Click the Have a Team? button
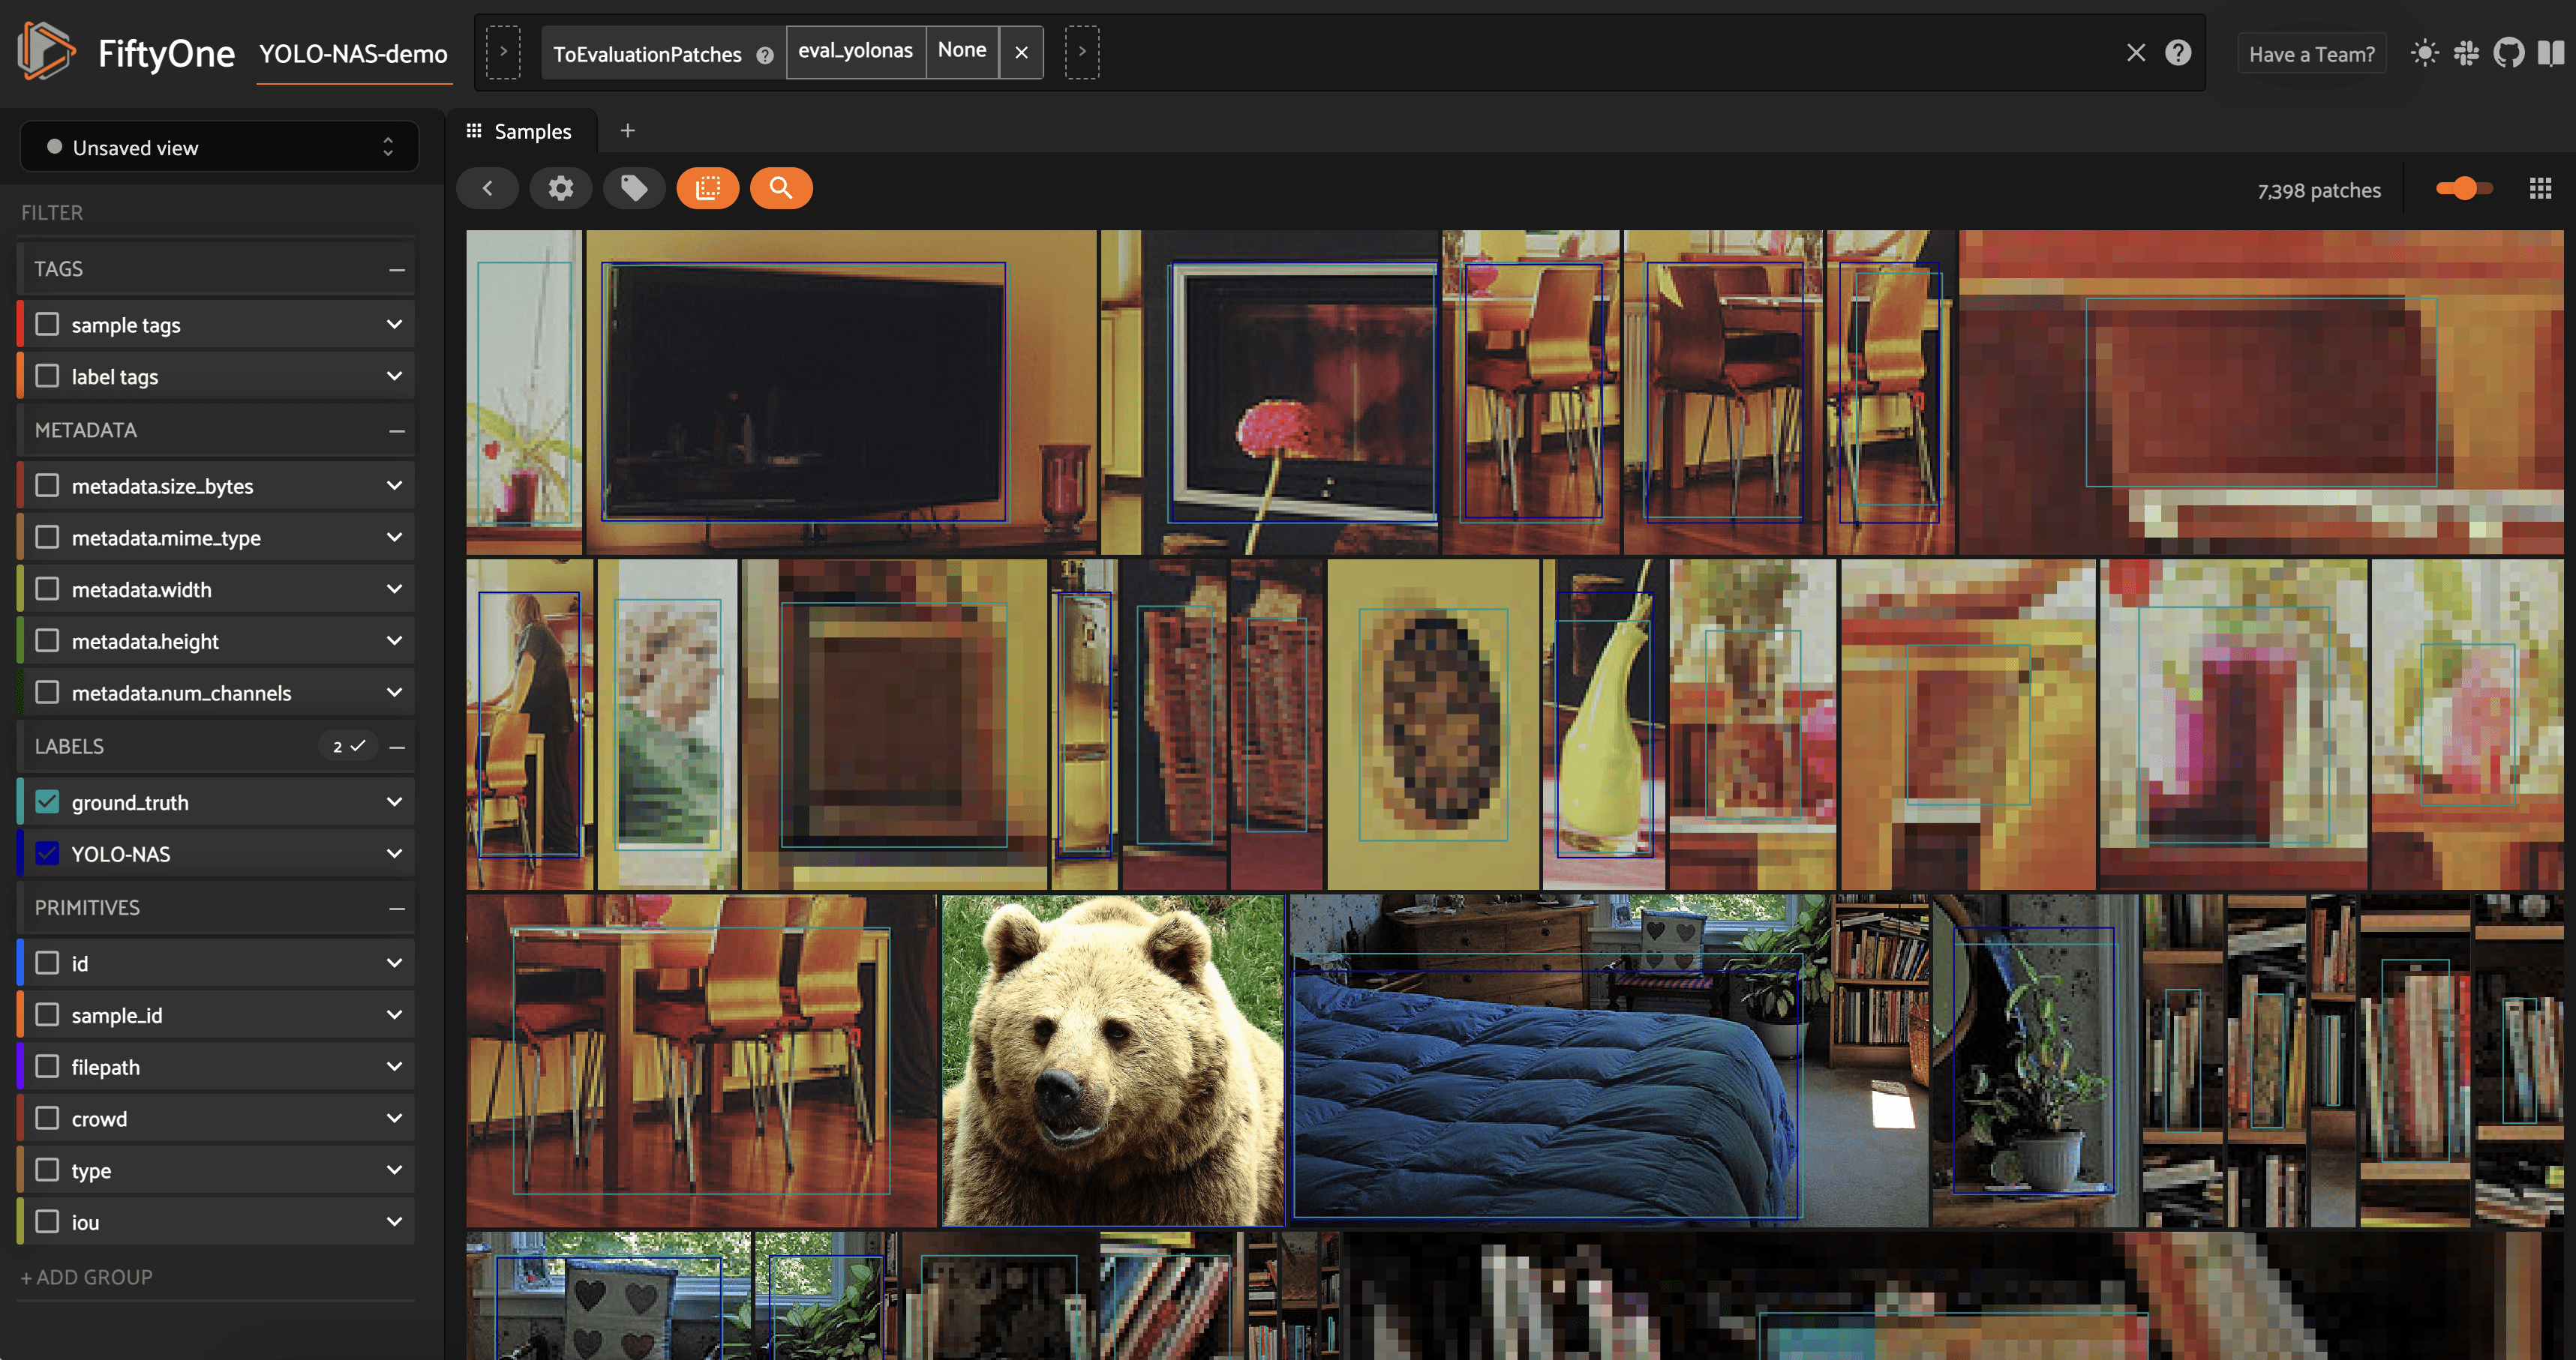 [2311, 54]
